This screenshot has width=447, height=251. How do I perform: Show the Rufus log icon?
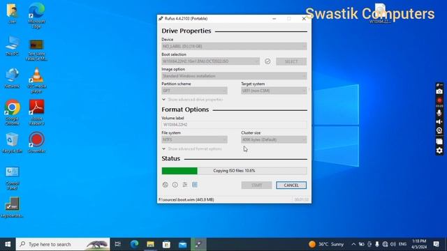coord(195,185)
